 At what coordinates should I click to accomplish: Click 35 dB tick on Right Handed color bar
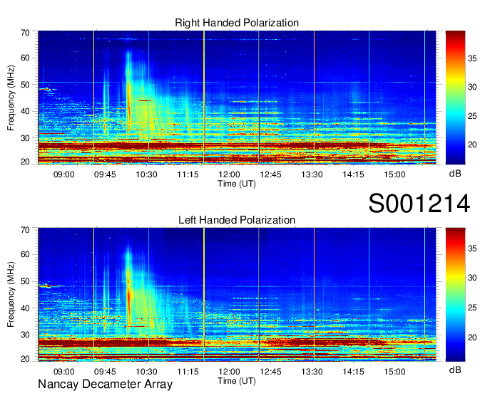472,58
